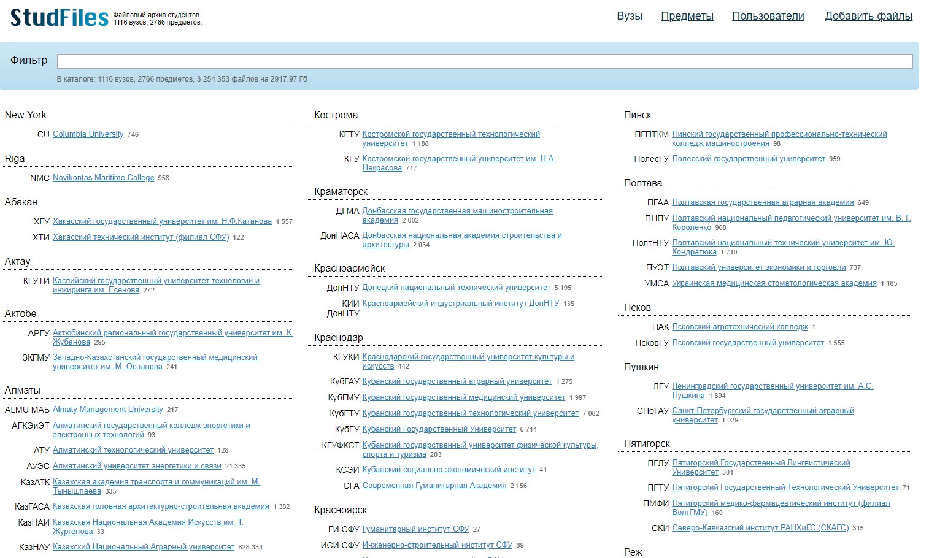The height and width of the screenshot is (558, 929).
Task: Open Санкт-Петербургский государственный аграрный университет
Action: 763,415
